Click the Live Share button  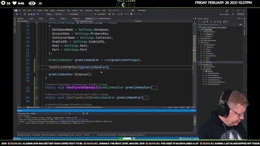(x=224, y=15)
